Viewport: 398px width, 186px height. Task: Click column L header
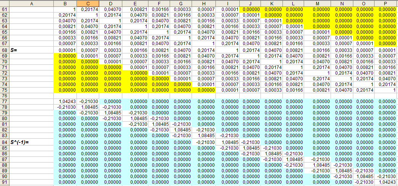(x=293, y=3)
